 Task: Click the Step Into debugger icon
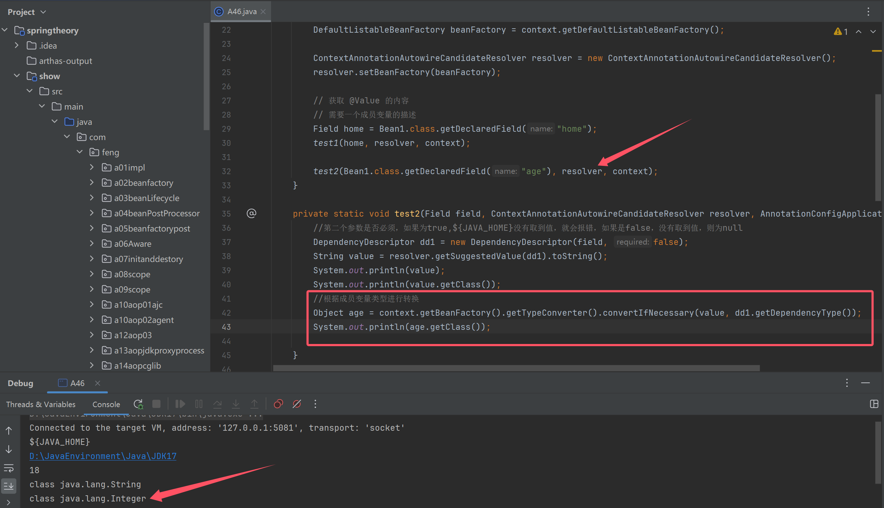pos(236,404)
